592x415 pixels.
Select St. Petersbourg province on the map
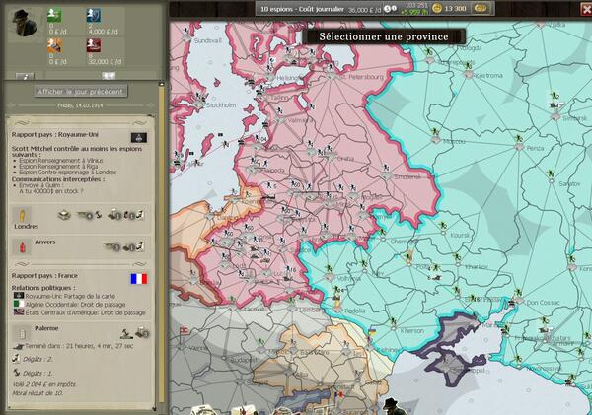coord(331,76)
